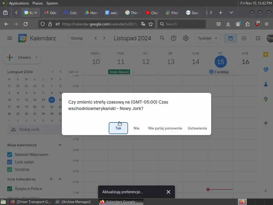273x205 pixels.
Task: Open the Google apps grid
Action: coord(258,38)
